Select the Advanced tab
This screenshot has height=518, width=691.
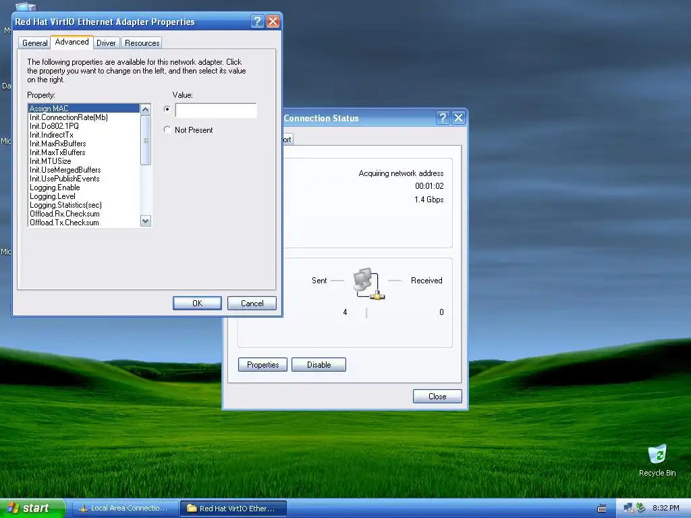[72, 42]
